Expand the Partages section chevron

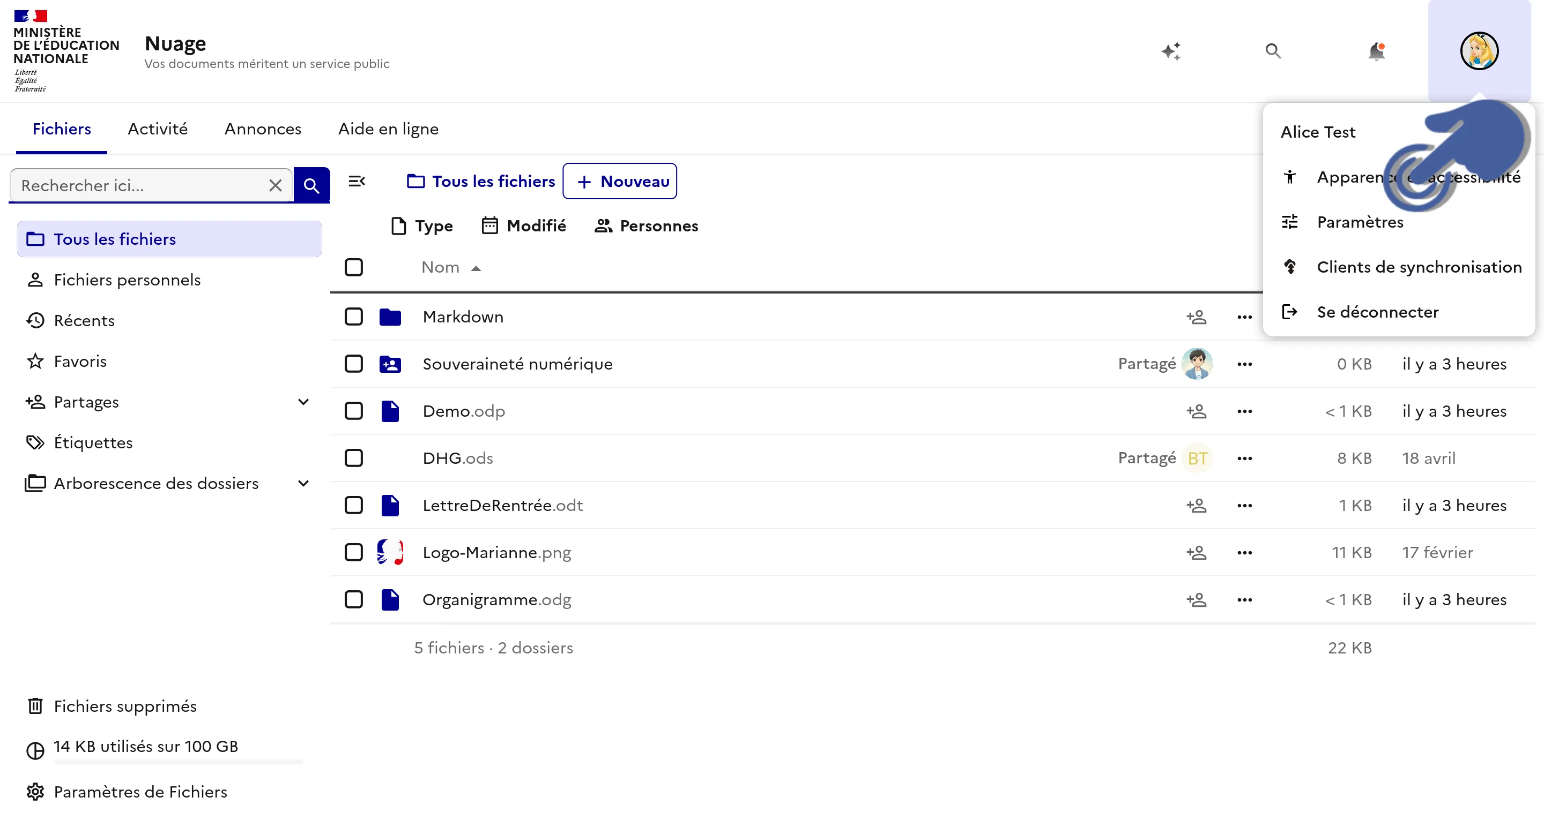(x=303, y=402)
